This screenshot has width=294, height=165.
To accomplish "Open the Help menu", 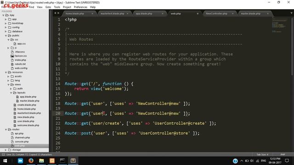I will [x=93, y=7].
